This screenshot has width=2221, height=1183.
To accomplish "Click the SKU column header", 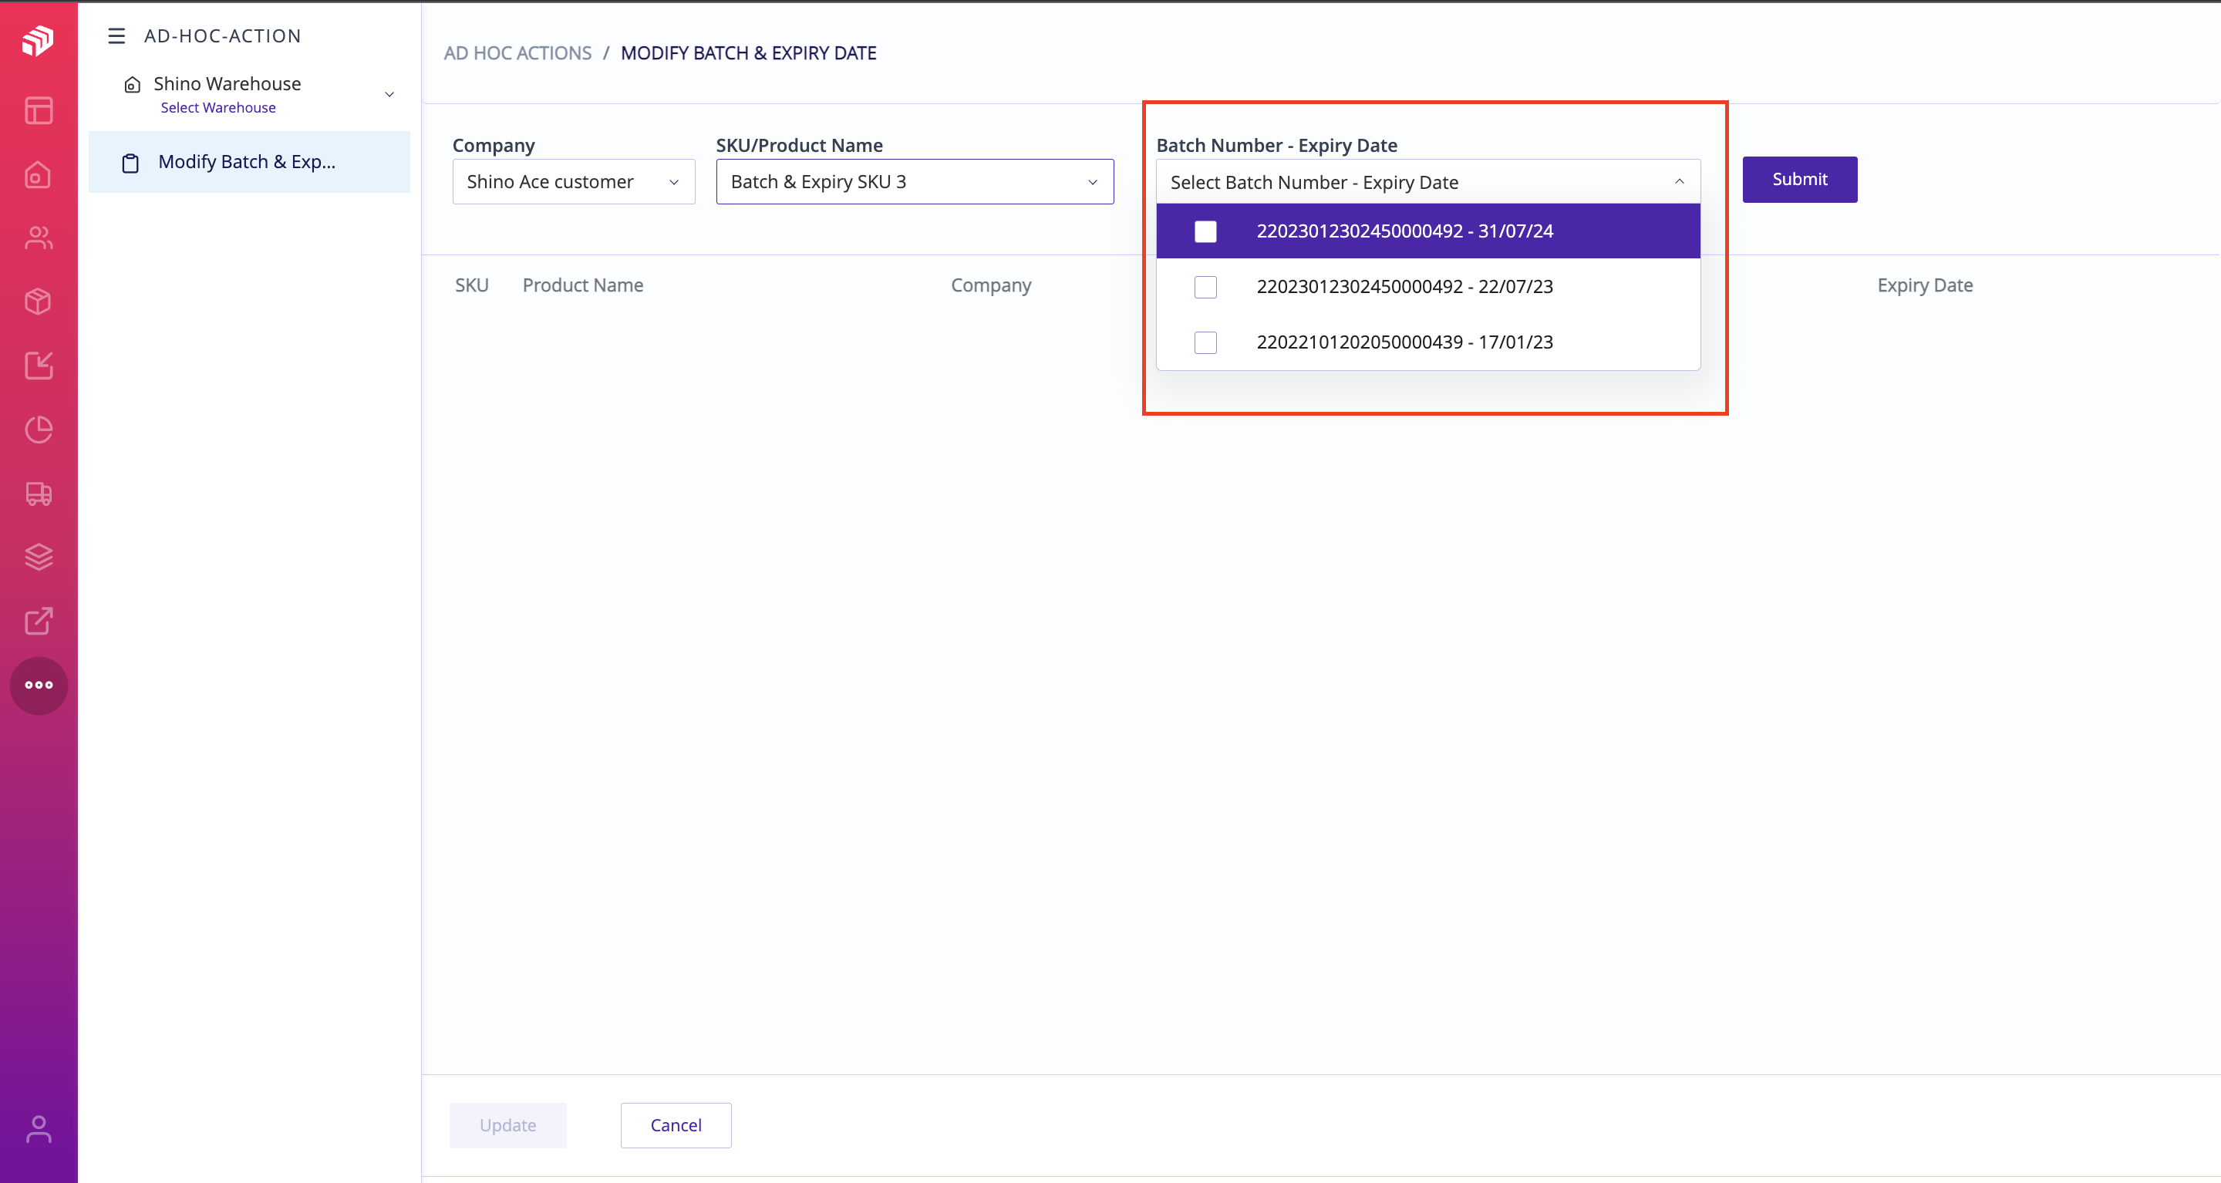I will 472,285.
